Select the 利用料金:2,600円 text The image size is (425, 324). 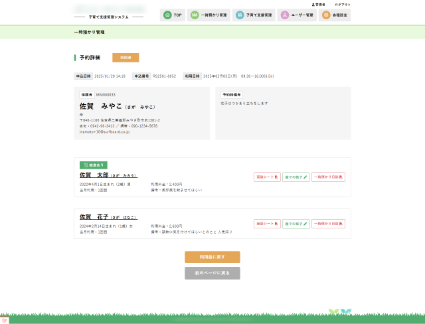point(167,226)
